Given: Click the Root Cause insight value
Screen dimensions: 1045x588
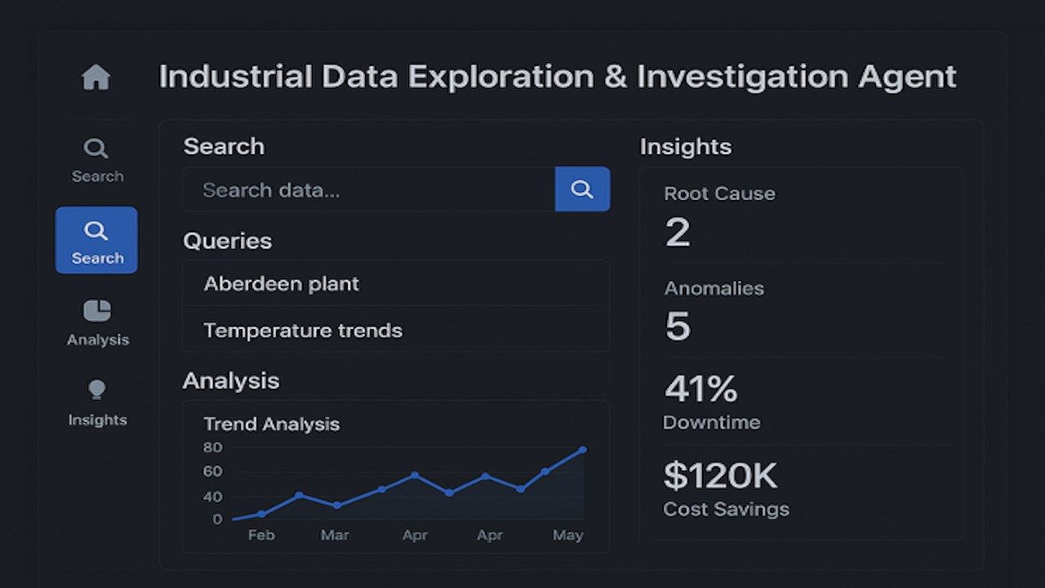Looking at the screenshot, I should [678, 233].
